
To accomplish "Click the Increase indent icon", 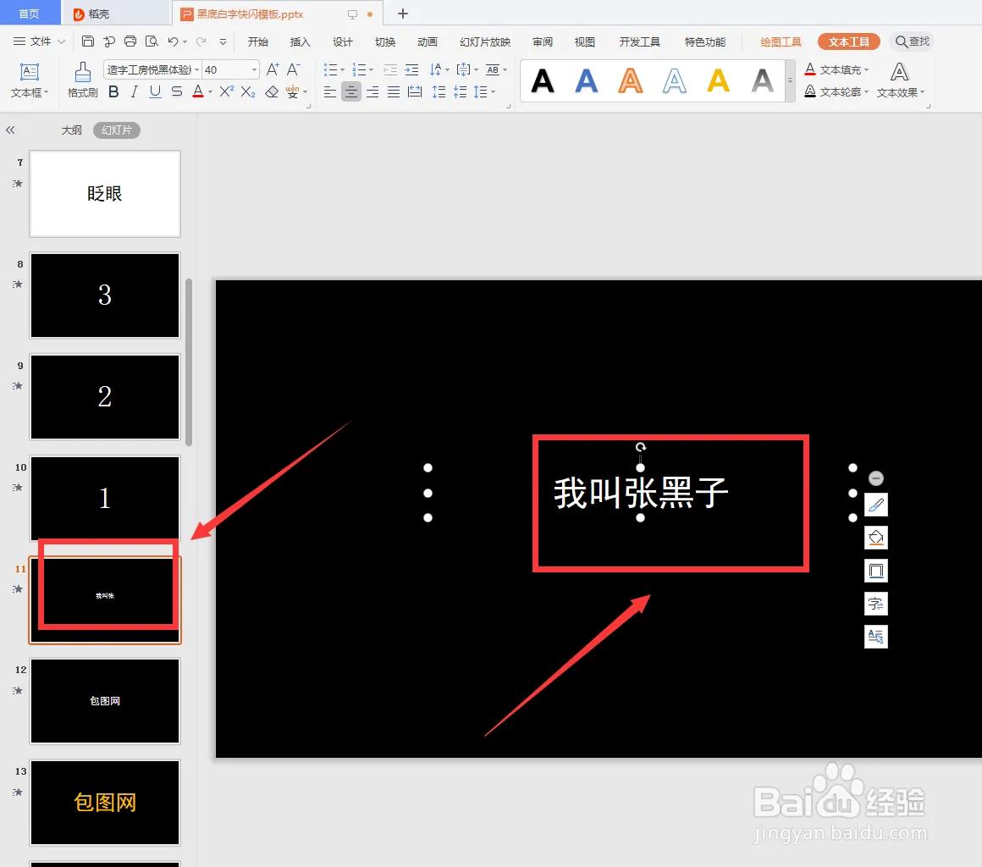I will point(411,69).
